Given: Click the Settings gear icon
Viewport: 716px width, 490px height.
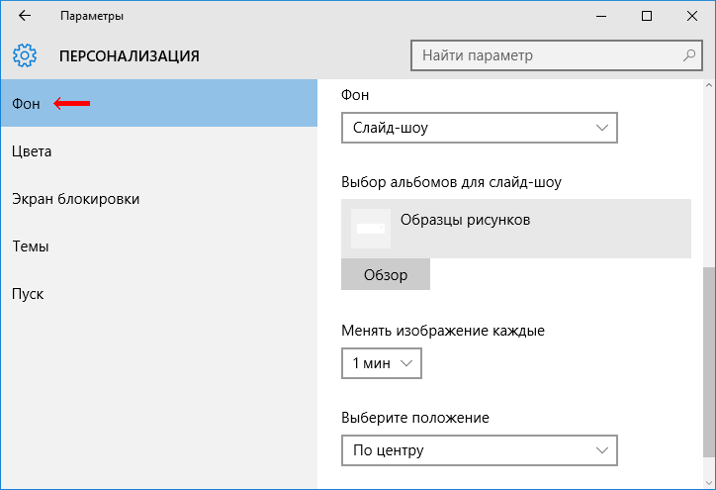Looking at the screenshot, I should 25,55.
